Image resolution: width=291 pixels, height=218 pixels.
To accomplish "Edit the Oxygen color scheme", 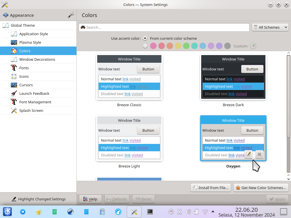I will pyautogui.click(x=248, y=154).
